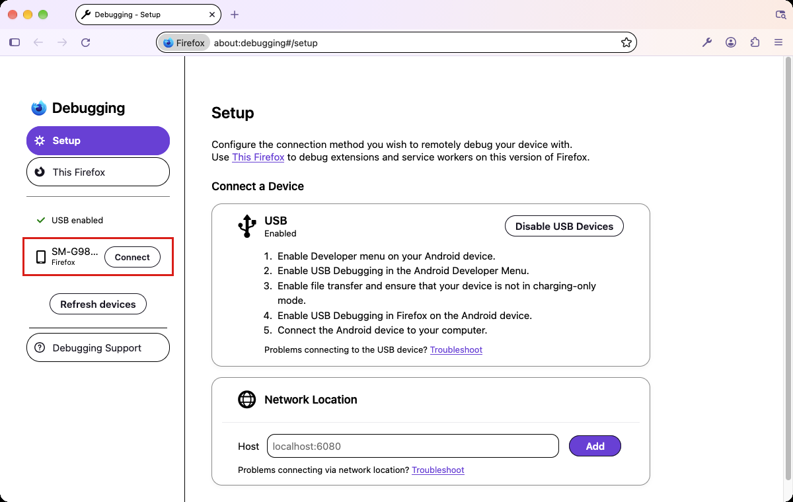Follow This Firefox link in description
This screenshot has height=502, width=793.
point(258,157)
